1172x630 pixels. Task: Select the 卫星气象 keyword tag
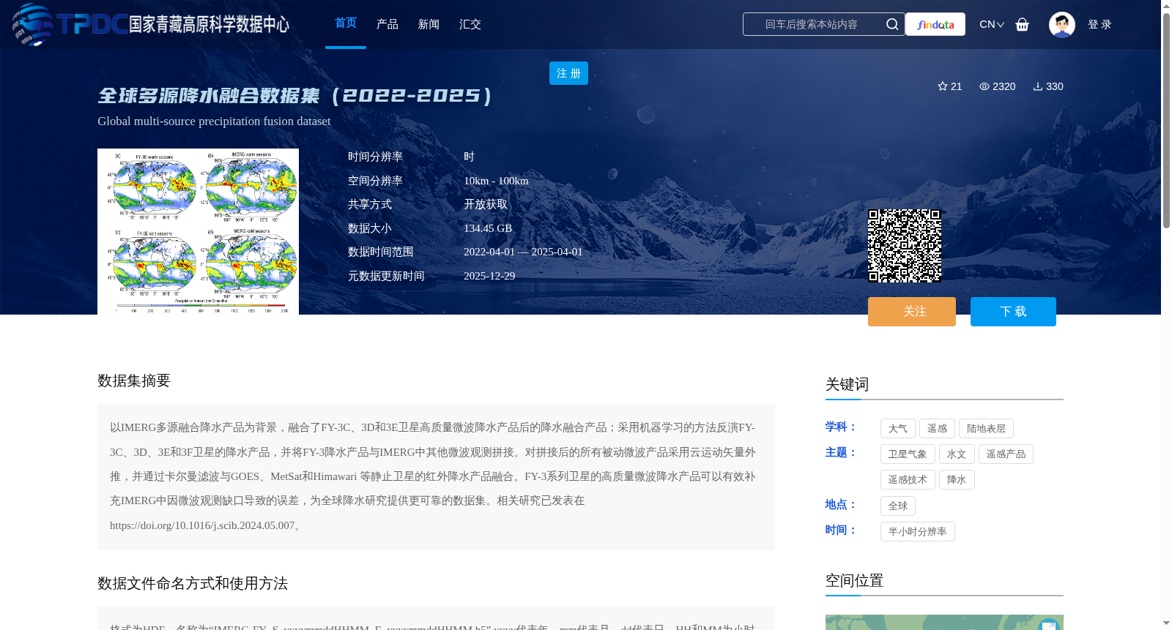pyautogui.click(x=908, y=454)
